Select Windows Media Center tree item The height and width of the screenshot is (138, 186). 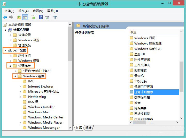45,117
